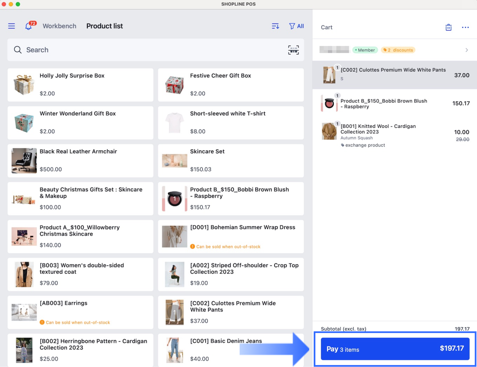Click the white T-shirt thumbnail
The height and width of the screenshot is (367, 477).
pos(175,123)
